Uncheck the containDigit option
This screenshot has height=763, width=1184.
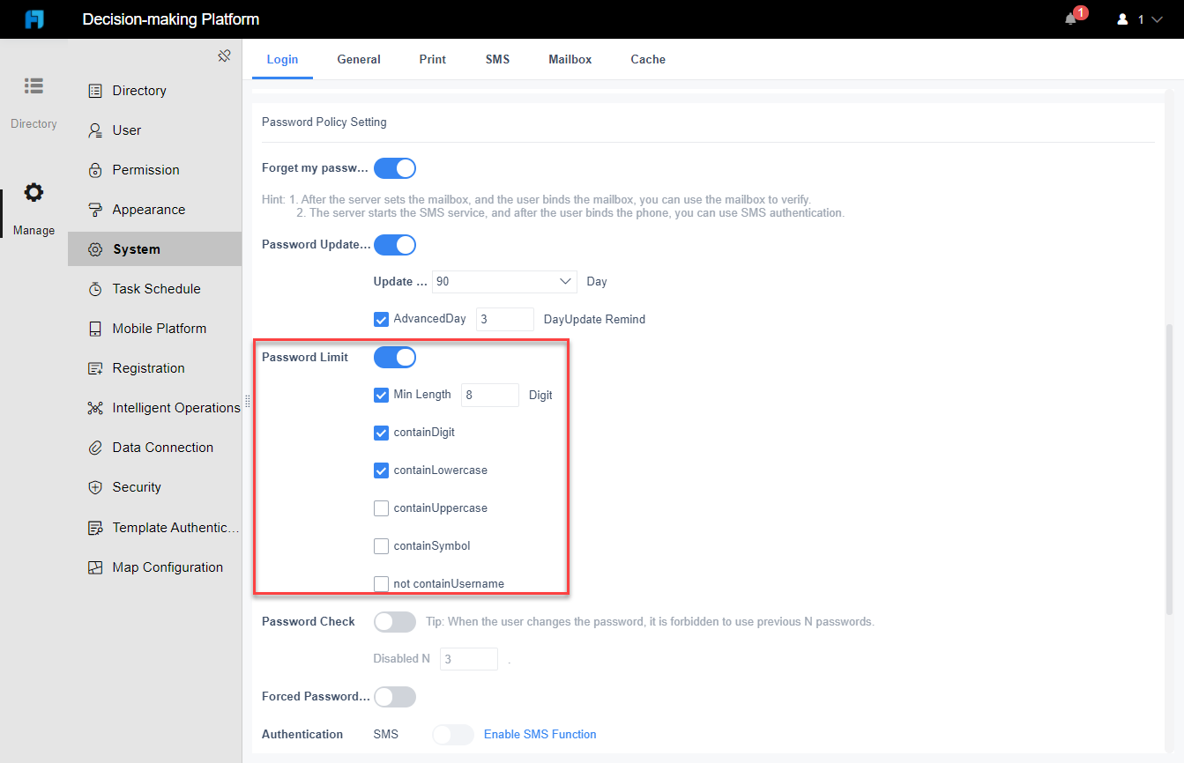(x=381, y=433)
